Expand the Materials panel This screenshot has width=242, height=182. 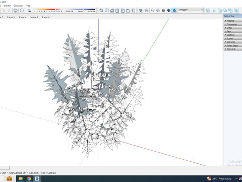tap(233, 21)
